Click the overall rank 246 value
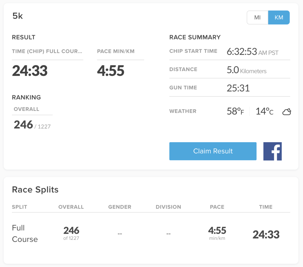 [23, 125]
